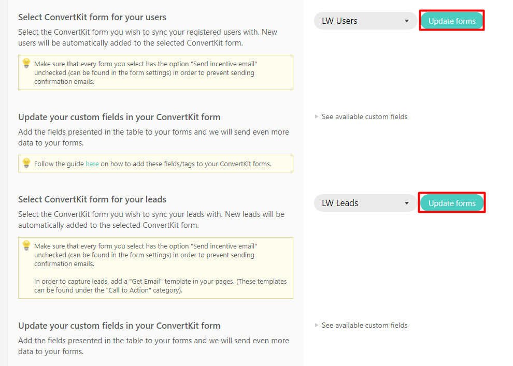Open the 'here' guide link
The image size is (513, 366).
[x=92, y=164]
